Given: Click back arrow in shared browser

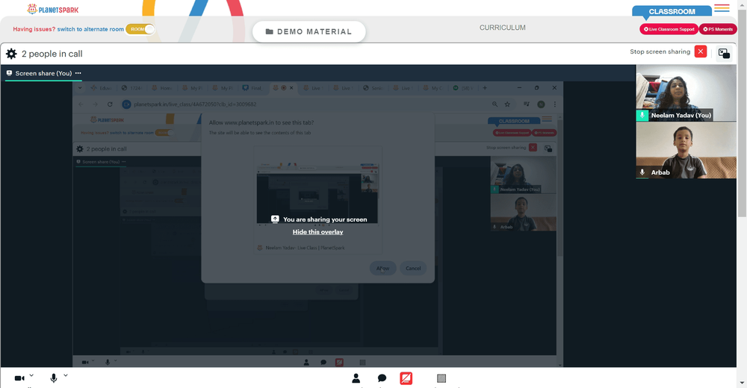Looking at the screenshot, I should pos(81,104).
